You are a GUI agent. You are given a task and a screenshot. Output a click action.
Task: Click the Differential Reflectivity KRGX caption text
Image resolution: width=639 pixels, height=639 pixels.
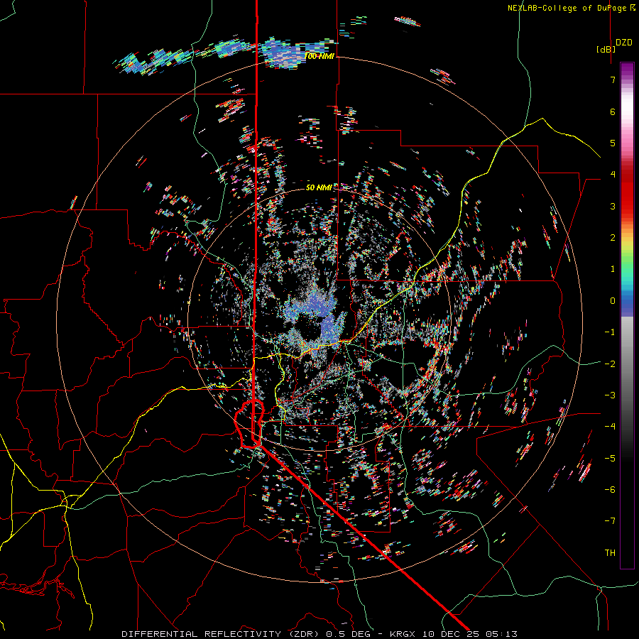pyautogui.click(x=319, y=634)
